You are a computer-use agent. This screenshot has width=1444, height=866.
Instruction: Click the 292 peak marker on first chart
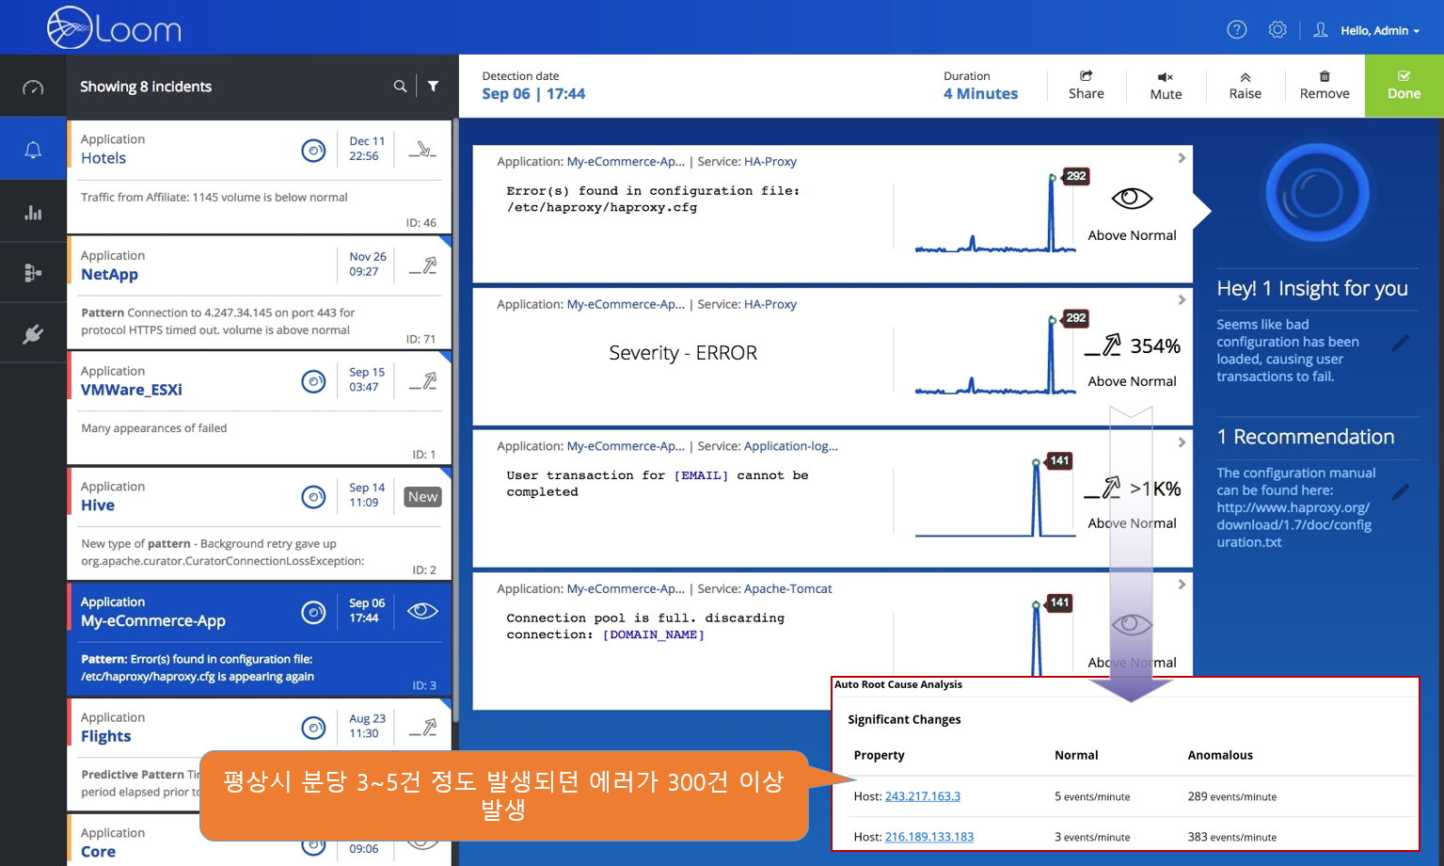1075,176
